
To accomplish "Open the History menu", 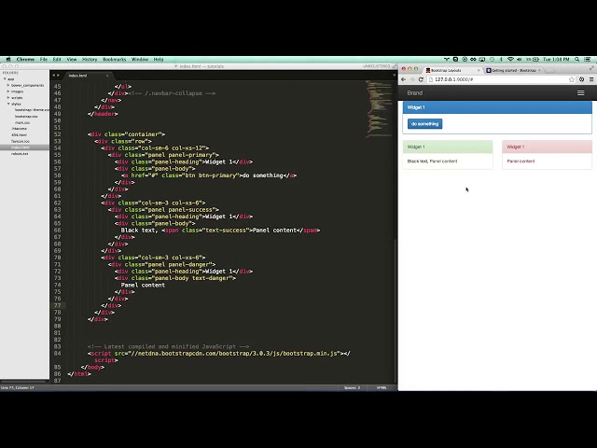I will pos(90,60).
